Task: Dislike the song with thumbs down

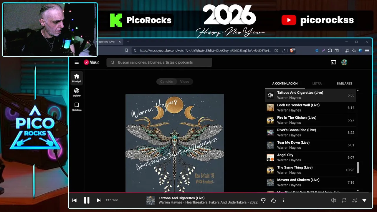Action: tap(264, 200)
